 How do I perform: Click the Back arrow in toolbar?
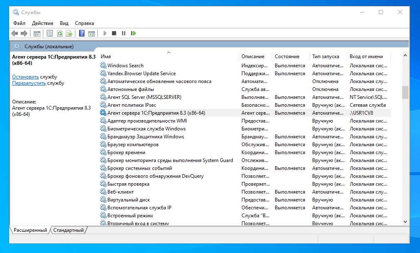pyautogui.click(x=15, y=33)
